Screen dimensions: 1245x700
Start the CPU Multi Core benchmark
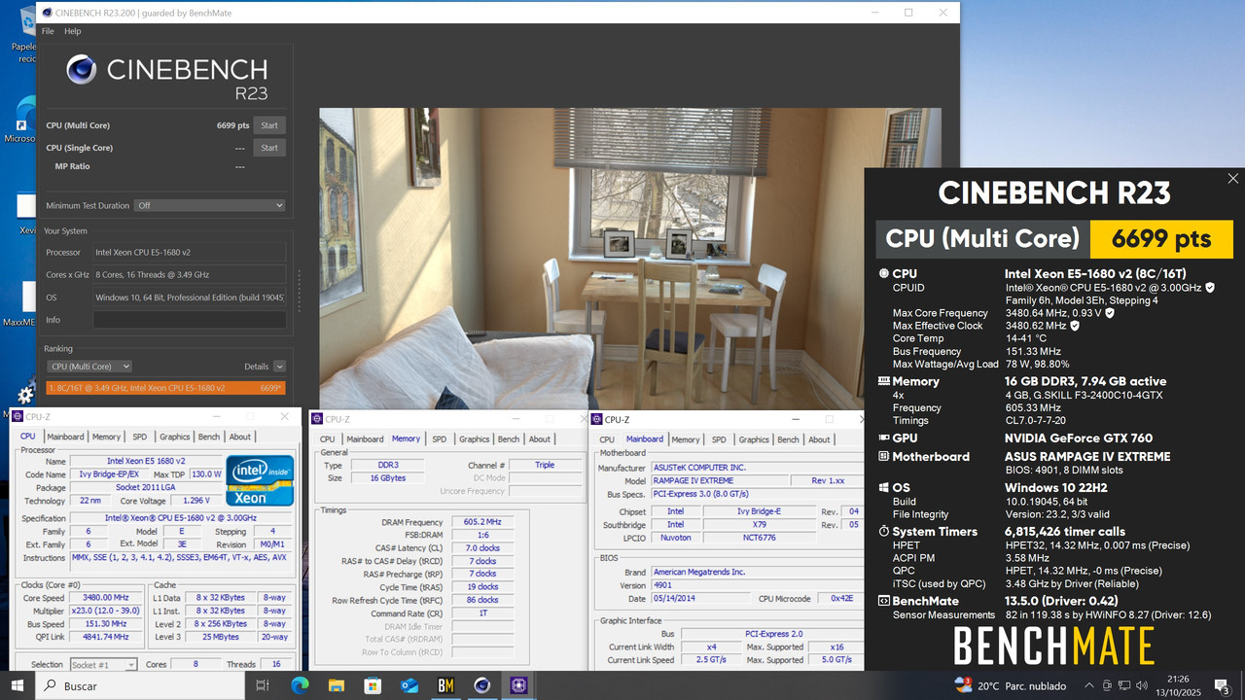tap(269, 124)
